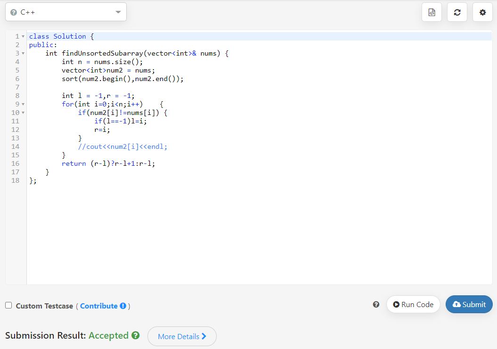Click the help icon left of Run Code
This screenshot has height=349, width=497.
tap(376, 305)
